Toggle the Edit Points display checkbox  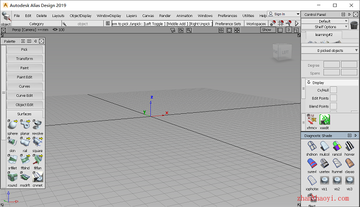(334, 98)
